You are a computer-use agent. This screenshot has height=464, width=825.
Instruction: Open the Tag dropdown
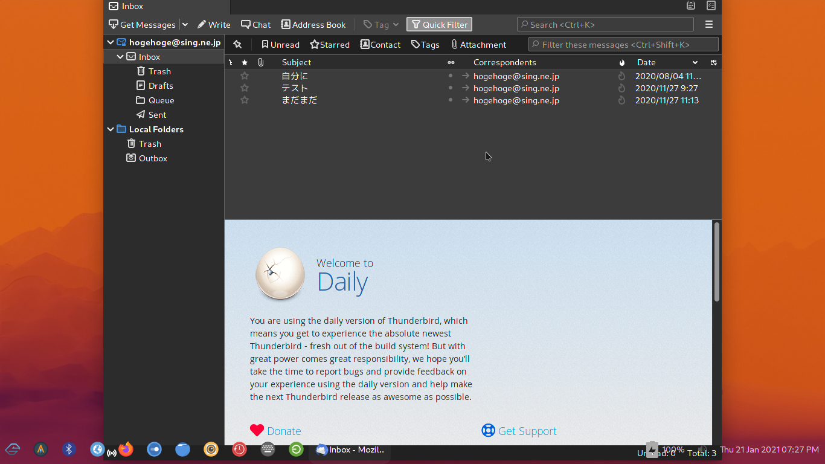tap(381, 25)
